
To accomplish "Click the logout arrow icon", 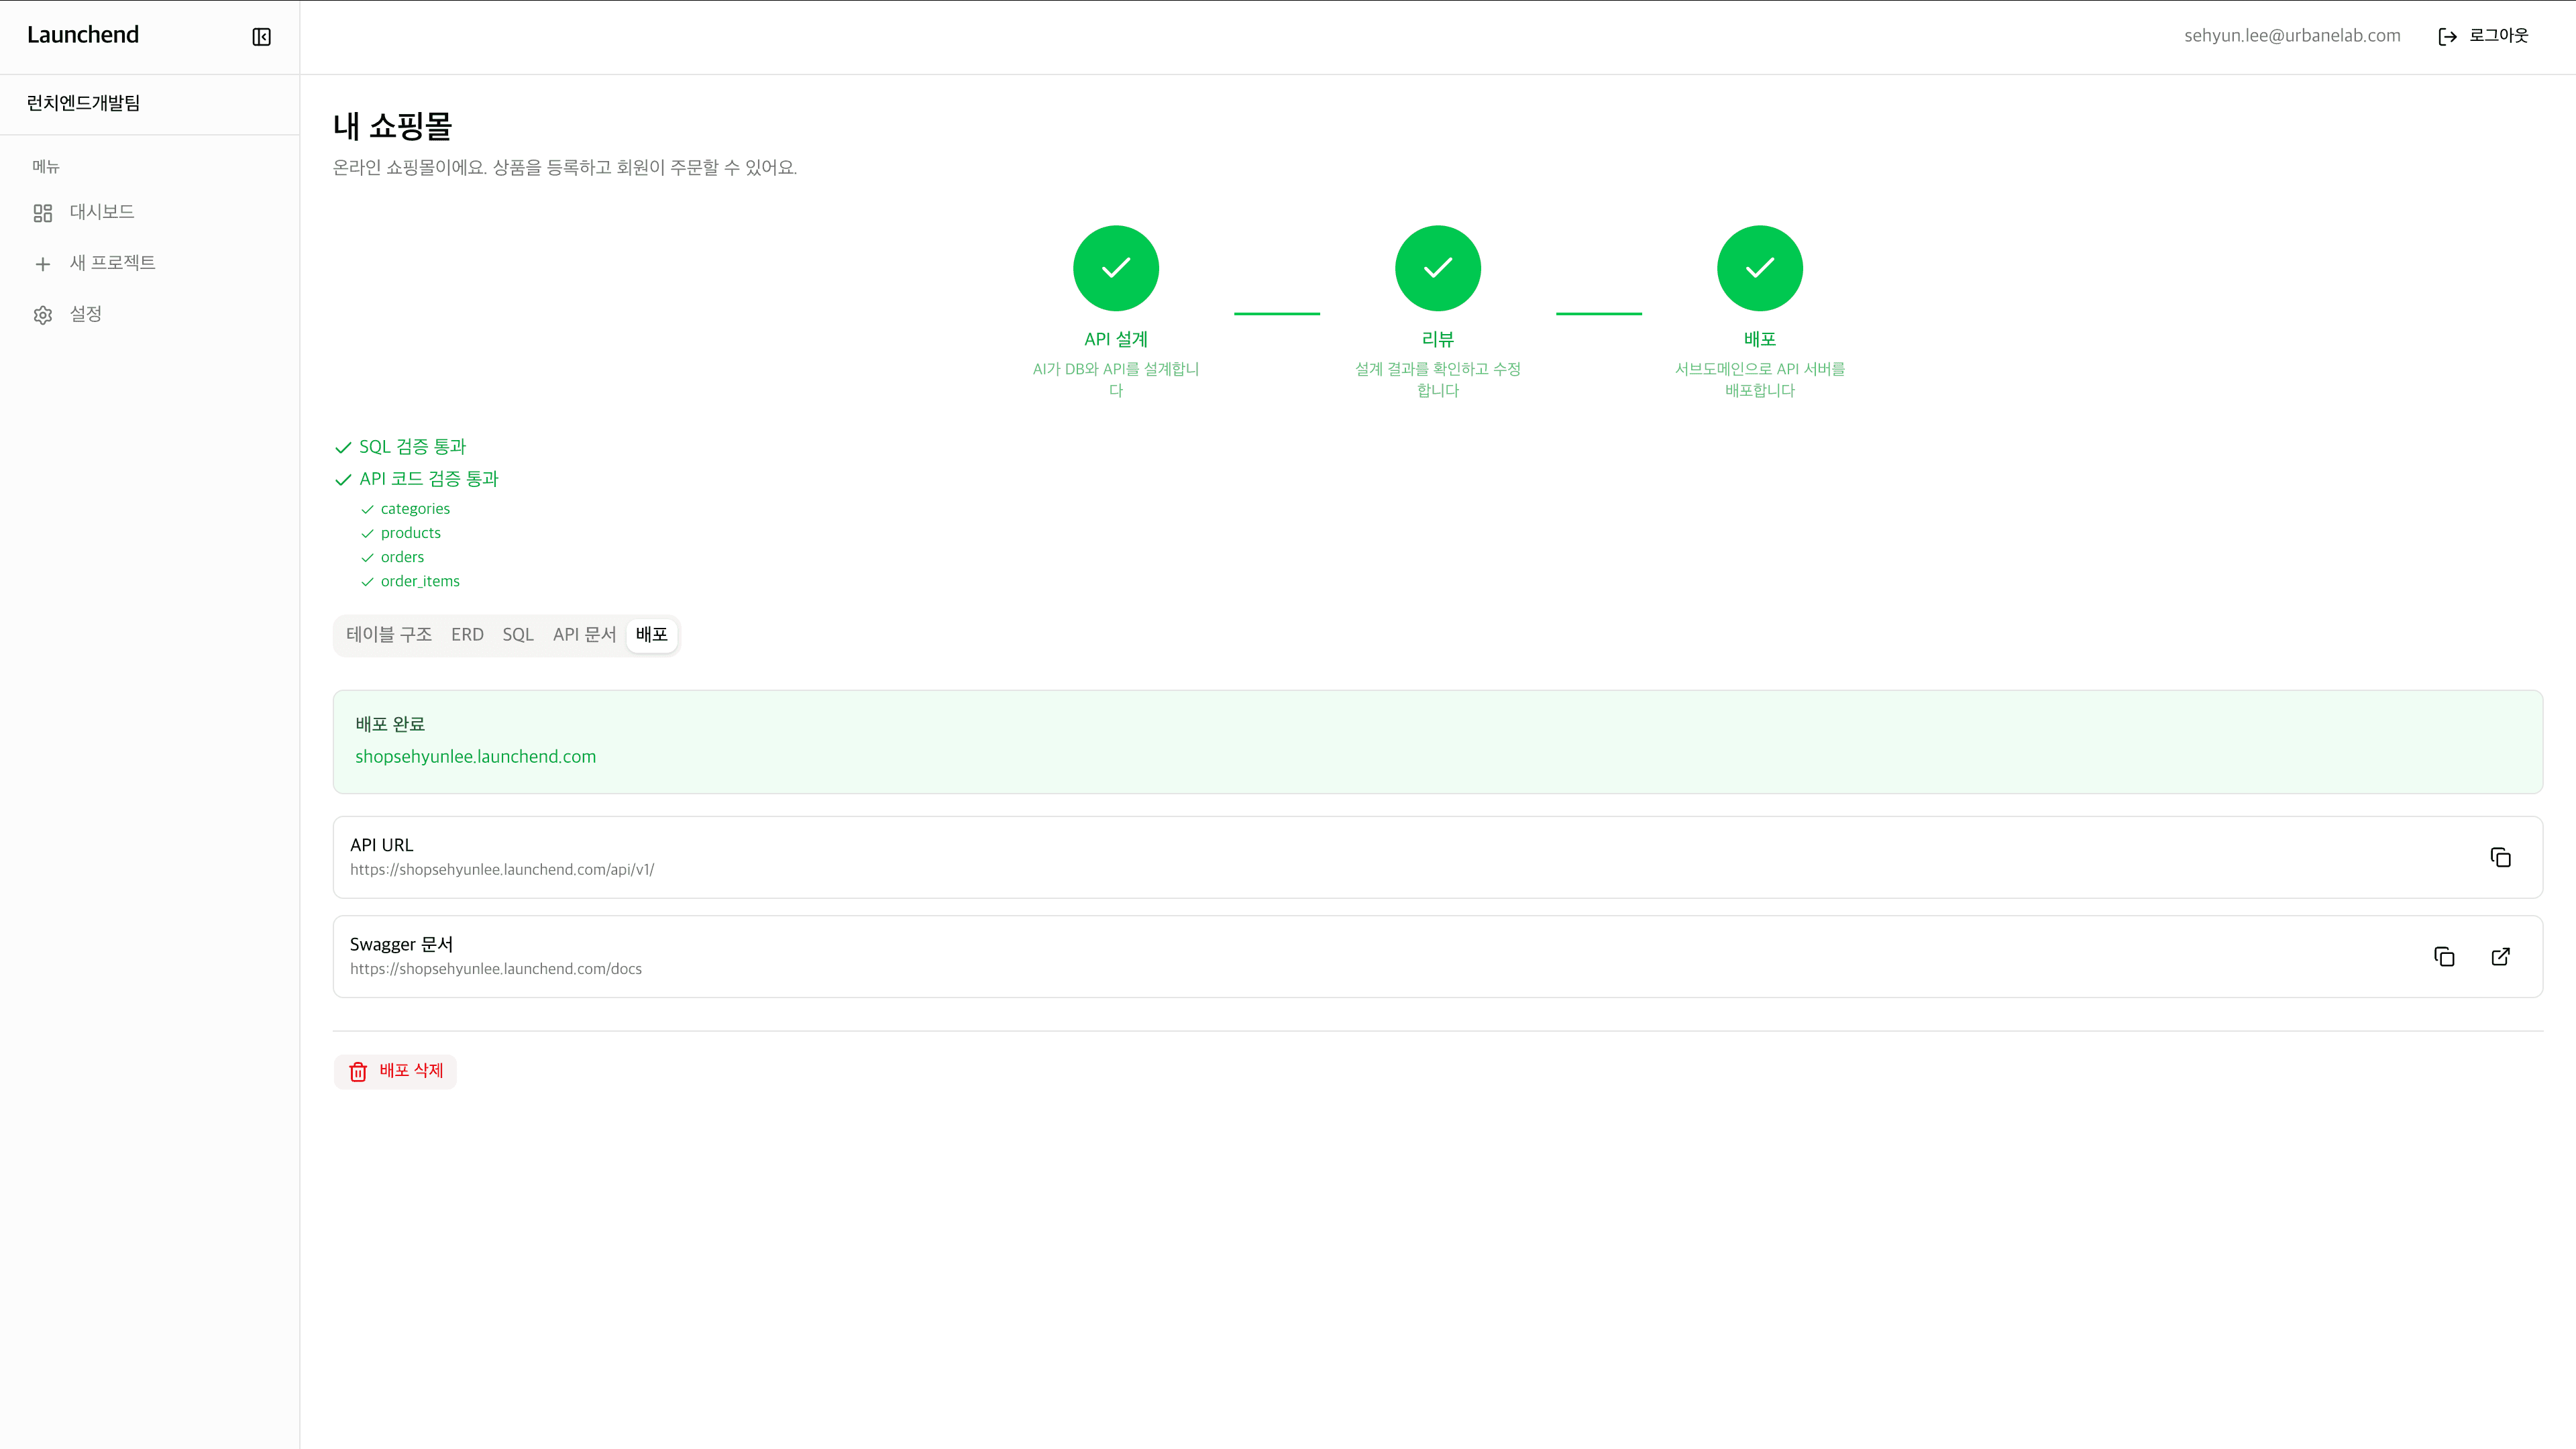I will coord(2447,37).
